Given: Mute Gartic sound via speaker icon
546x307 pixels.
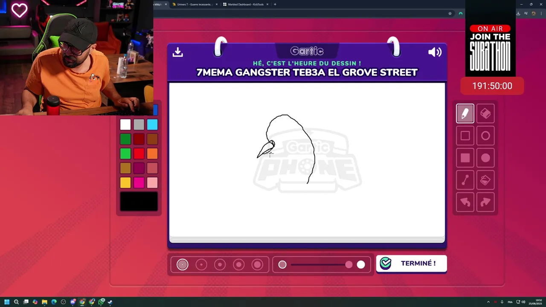Looking at the screenshot, I should 435,52.
